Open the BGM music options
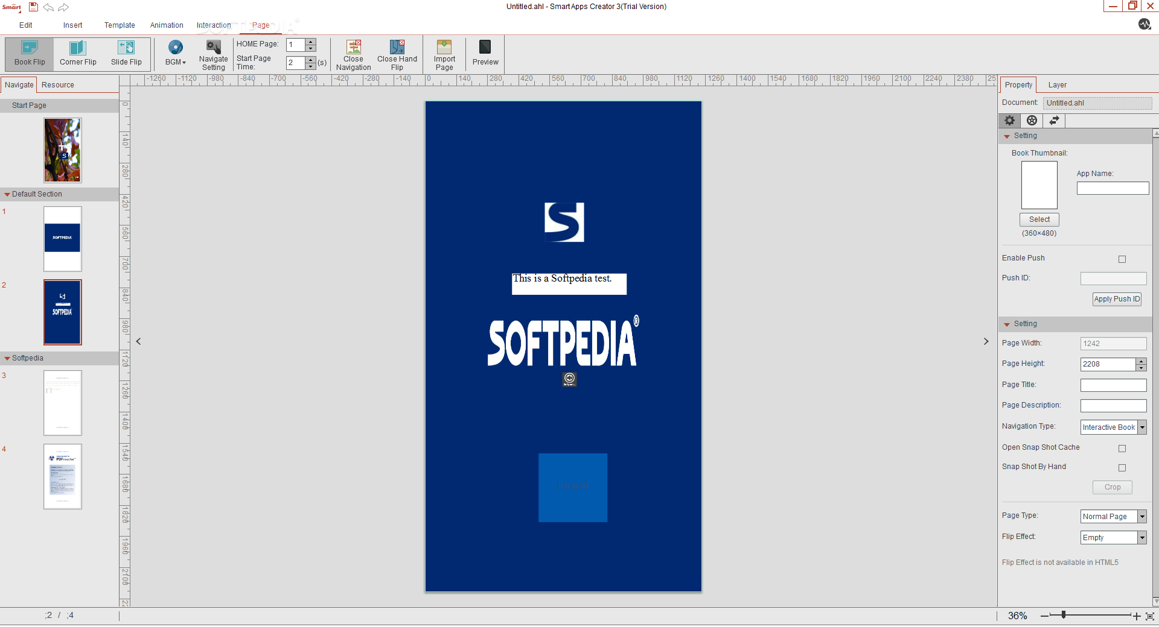Image resolution: width=1159 pixels, height=627 pixels. click(x=175, y=54)
